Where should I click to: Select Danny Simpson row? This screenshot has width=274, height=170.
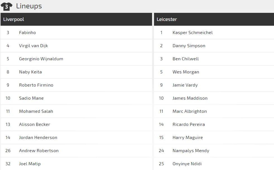(214, 46)
